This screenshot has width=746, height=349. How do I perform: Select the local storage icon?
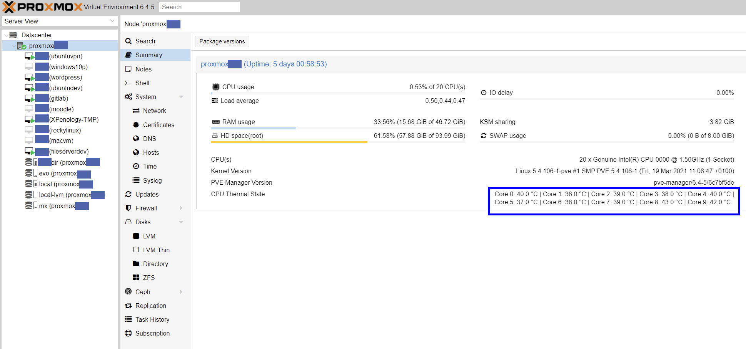[x=31, y=184]
